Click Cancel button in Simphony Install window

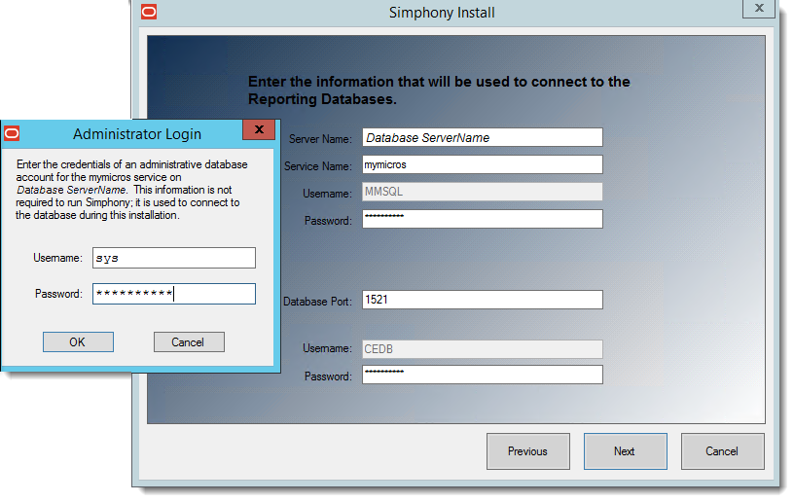click(723, 451)
